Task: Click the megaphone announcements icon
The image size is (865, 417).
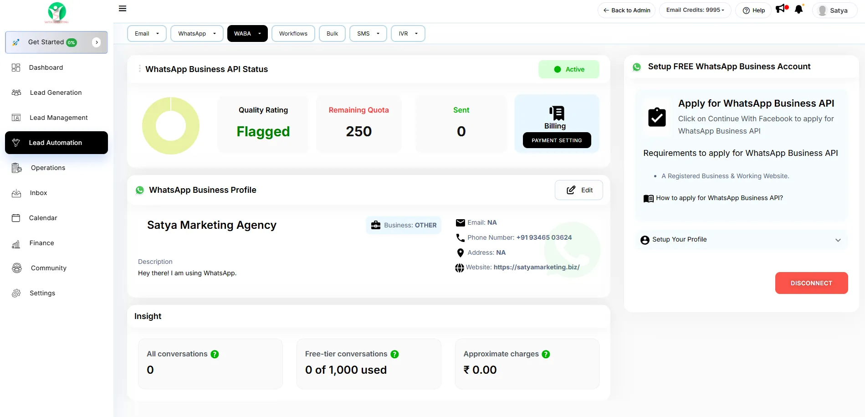Action: (x=781, y=9)
